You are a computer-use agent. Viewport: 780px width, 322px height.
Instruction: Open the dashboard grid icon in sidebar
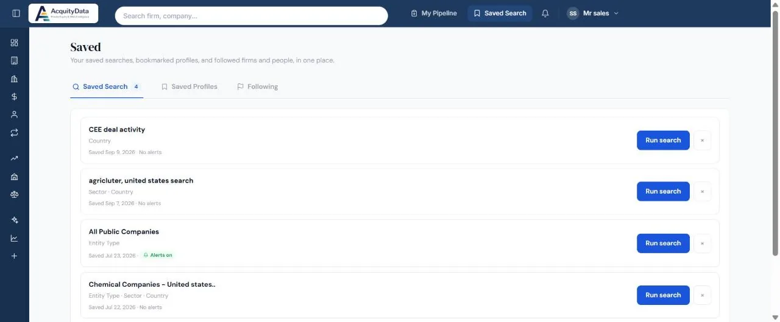15,43
